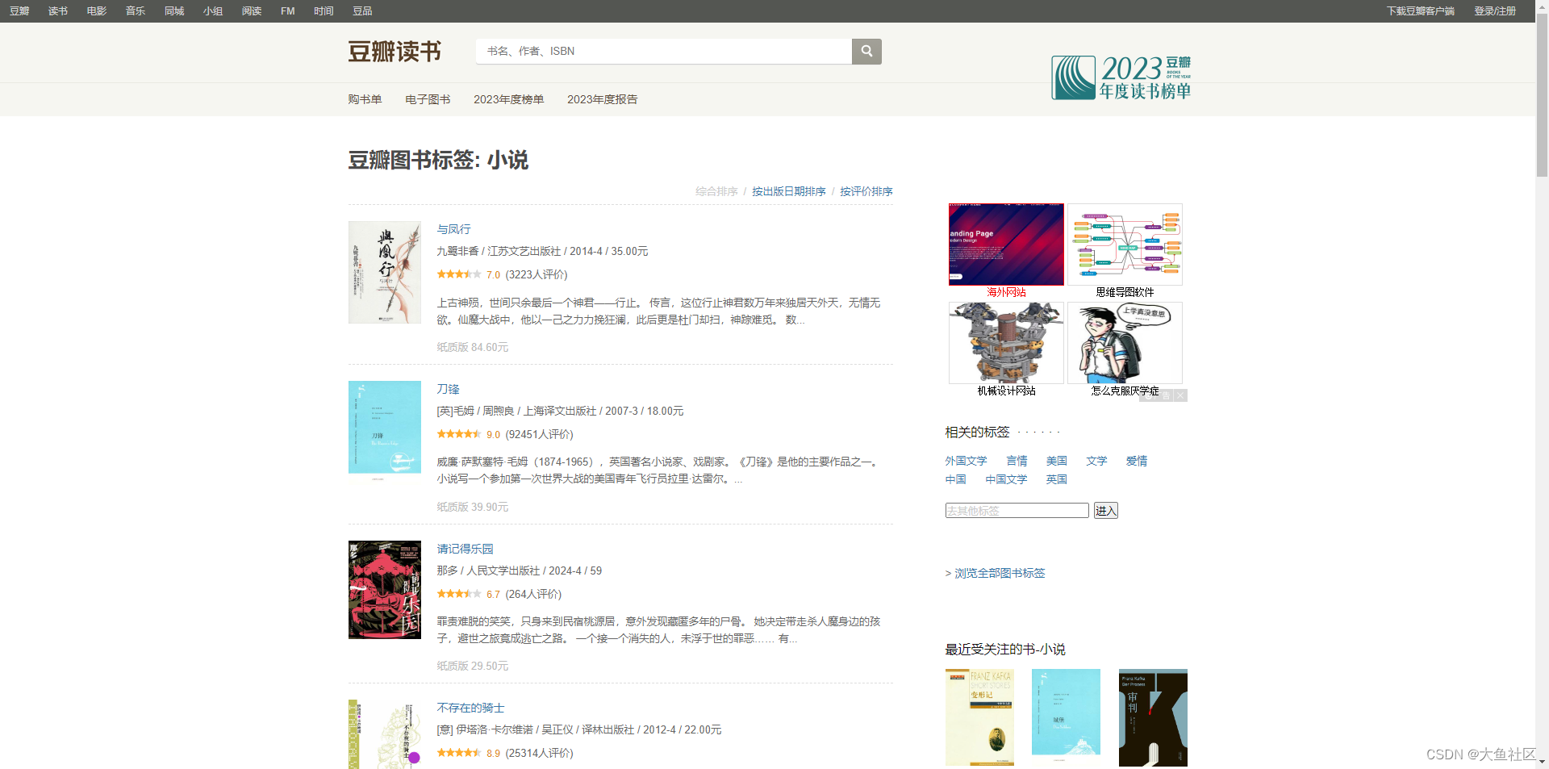Select 综合排序 sorting option
Viewport: 1549px width, 769px height.
pyautogui.click(x=716, y=191)
